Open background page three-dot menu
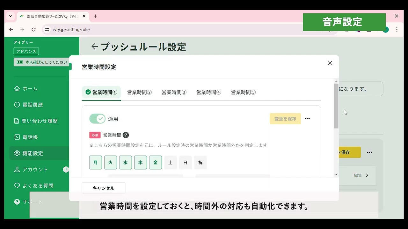 [369, 152]
